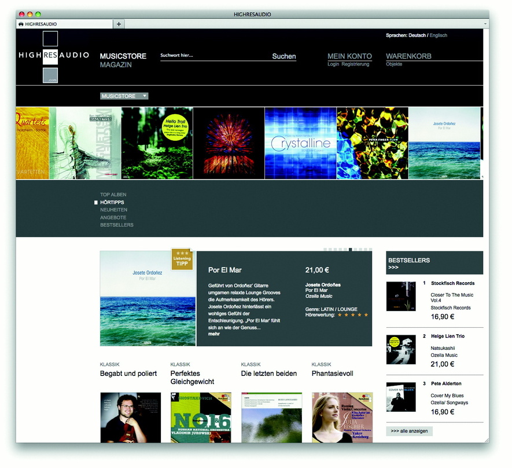Open the Quartets album cover in banner
512x468 pixels.
(32, 143)
